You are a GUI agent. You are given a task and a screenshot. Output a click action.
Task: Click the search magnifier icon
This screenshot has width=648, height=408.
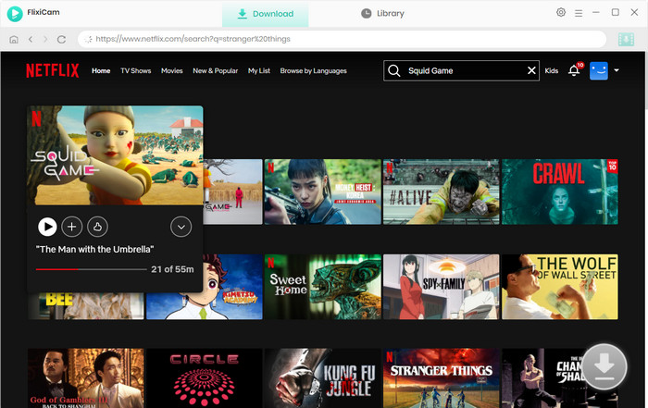(394, 70)
